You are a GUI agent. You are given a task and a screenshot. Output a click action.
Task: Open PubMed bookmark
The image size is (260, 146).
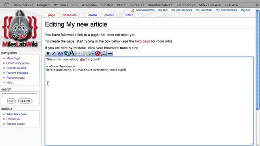106,5
